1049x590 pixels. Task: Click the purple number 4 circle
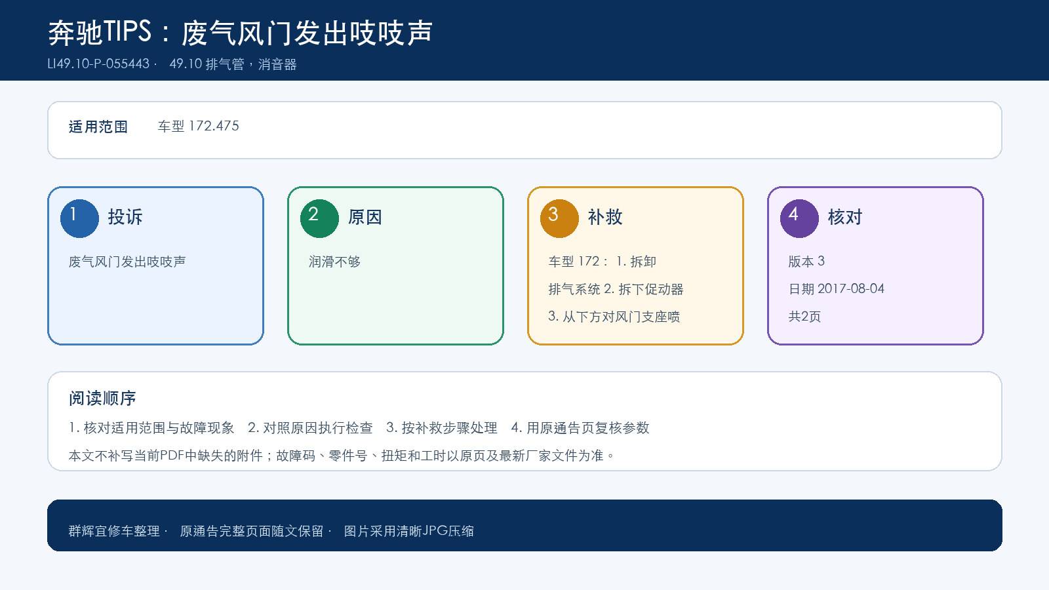click(x=799, y=218)
